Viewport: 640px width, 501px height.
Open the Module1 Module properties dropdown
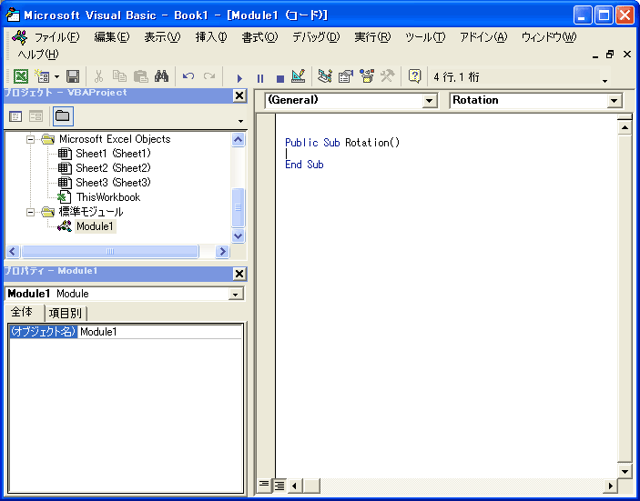(236, 295)
